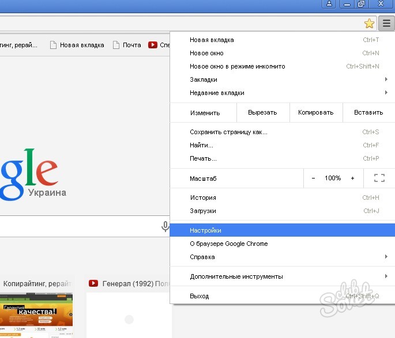Open 'Новая вкладка' bookmark in bookmarks bar
395x338 pixels.
click(x=77, y=45)
